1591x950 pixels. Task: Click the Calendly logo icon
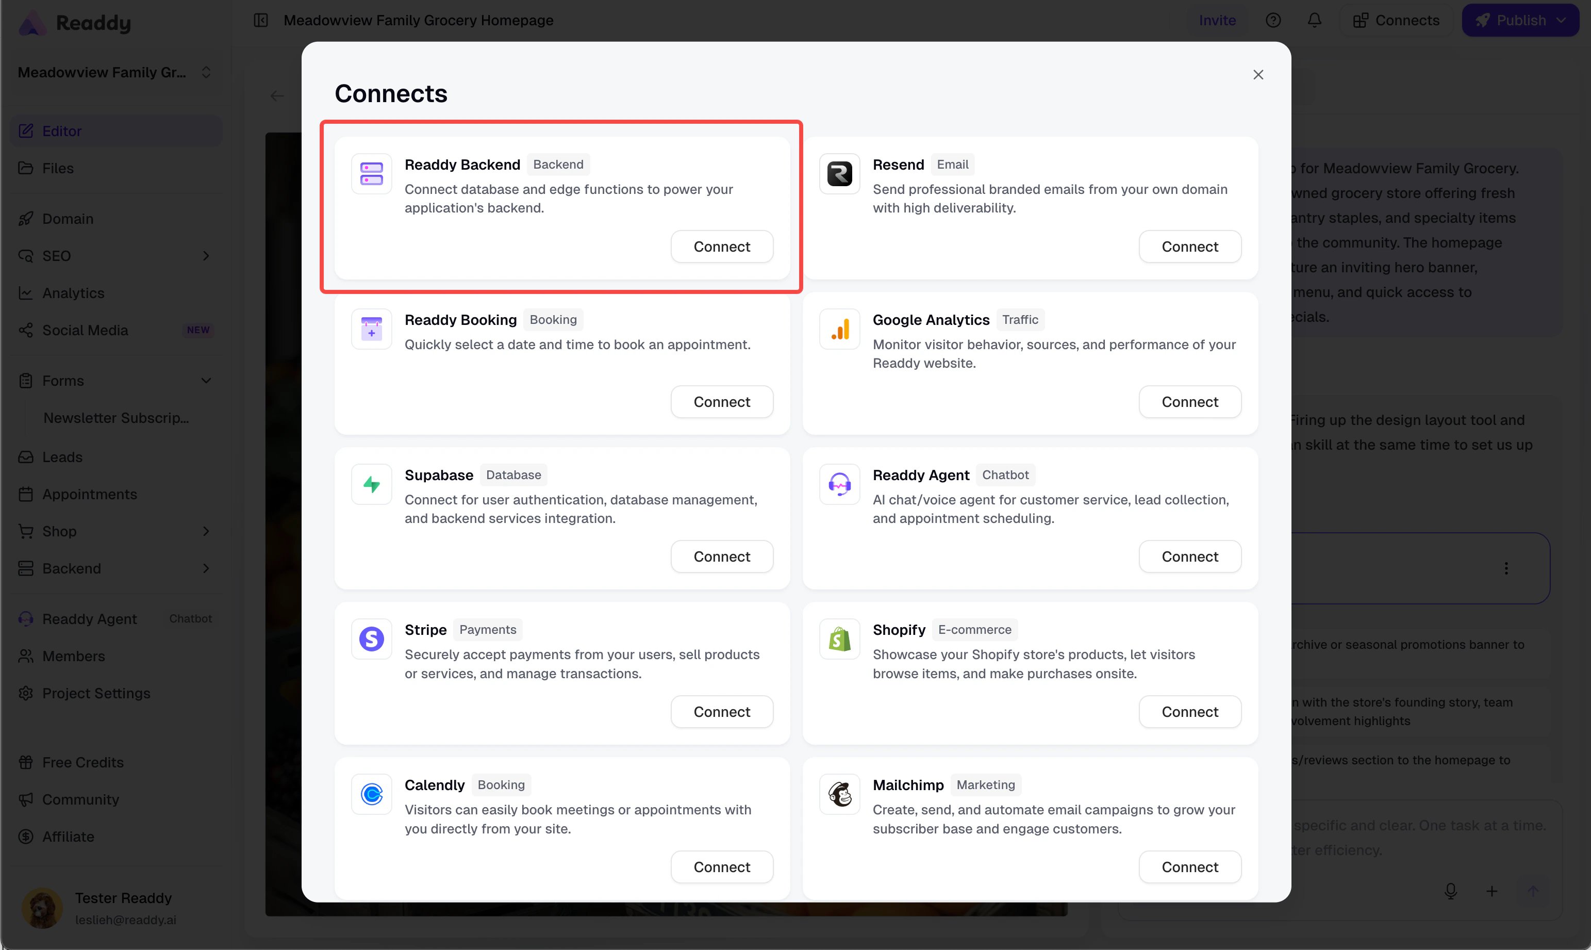click(371, 794)
